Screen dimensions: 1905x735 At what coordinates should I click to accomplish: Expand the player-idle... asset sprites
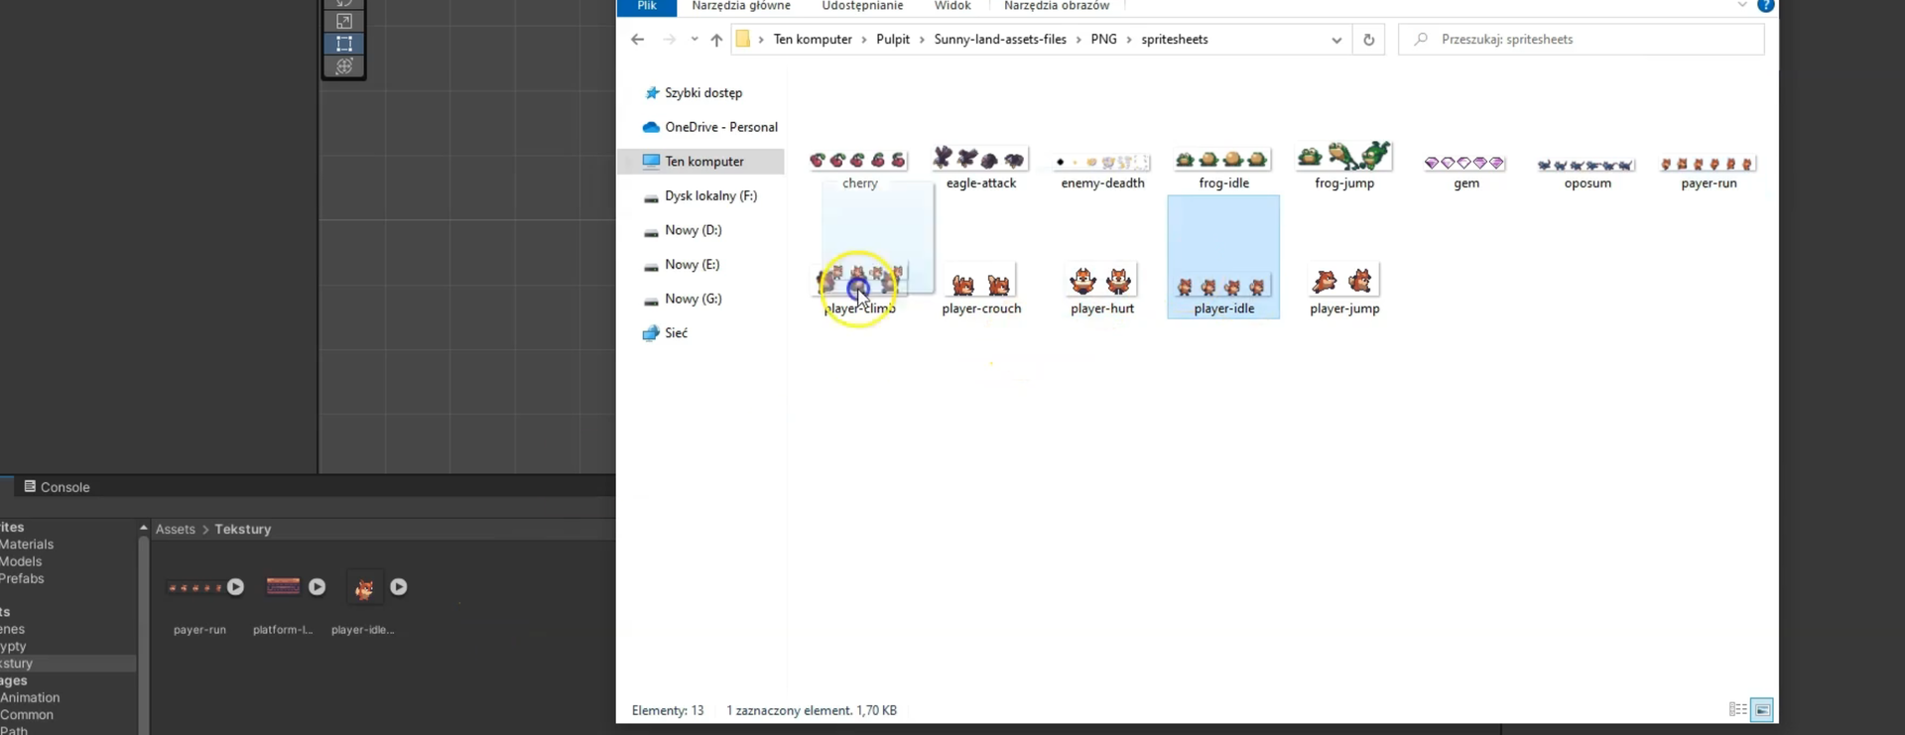click(x=398, y=587)
